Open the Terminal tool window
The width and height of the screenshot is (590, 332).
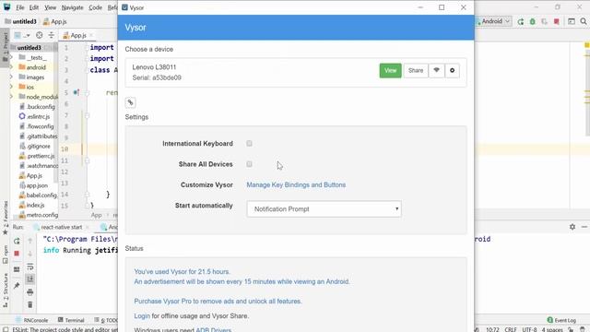71,320
